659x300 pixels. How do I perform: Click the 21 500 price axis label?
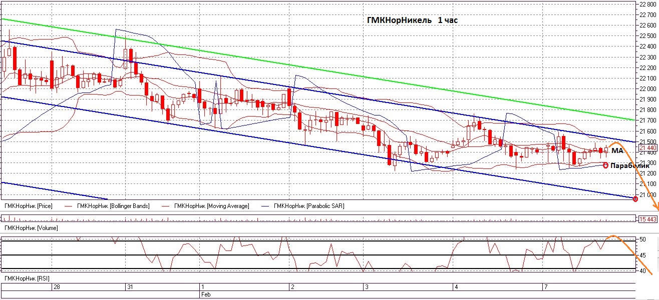point(648,141)
